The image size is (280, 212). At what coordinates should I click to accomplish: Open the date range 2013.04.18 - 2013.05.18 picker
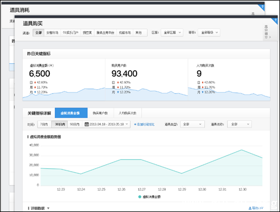pos(106,125)
